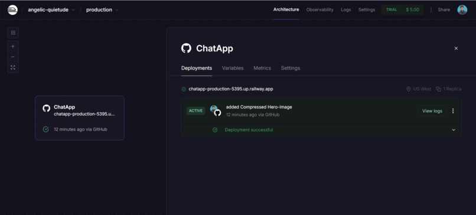
Task: Open the grid layout icon in canvas toolbar
Action: click(x=13, y=33)
